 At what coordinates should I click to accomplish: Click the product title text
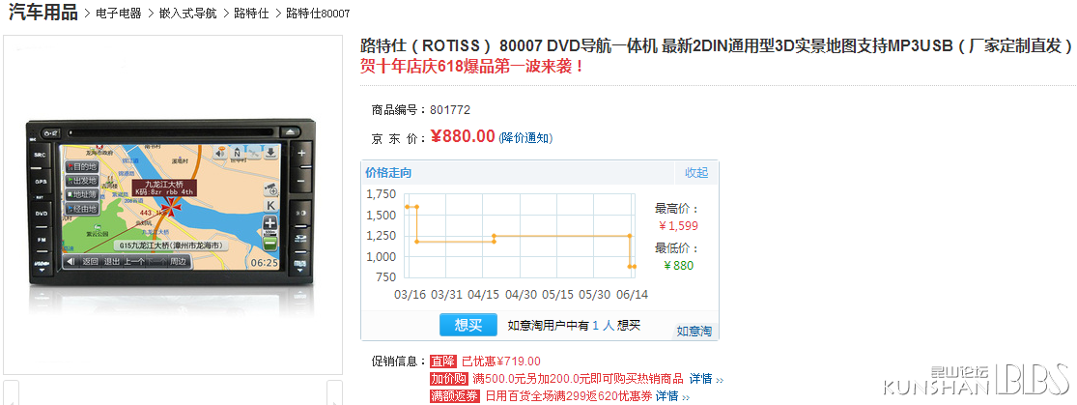pos(717,46)
